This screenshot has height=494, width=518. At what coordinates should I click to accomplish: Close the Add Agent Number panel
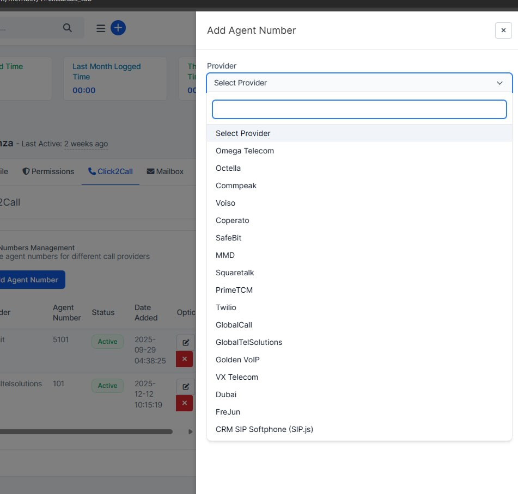pyautogui.click(x=503, y=30)
